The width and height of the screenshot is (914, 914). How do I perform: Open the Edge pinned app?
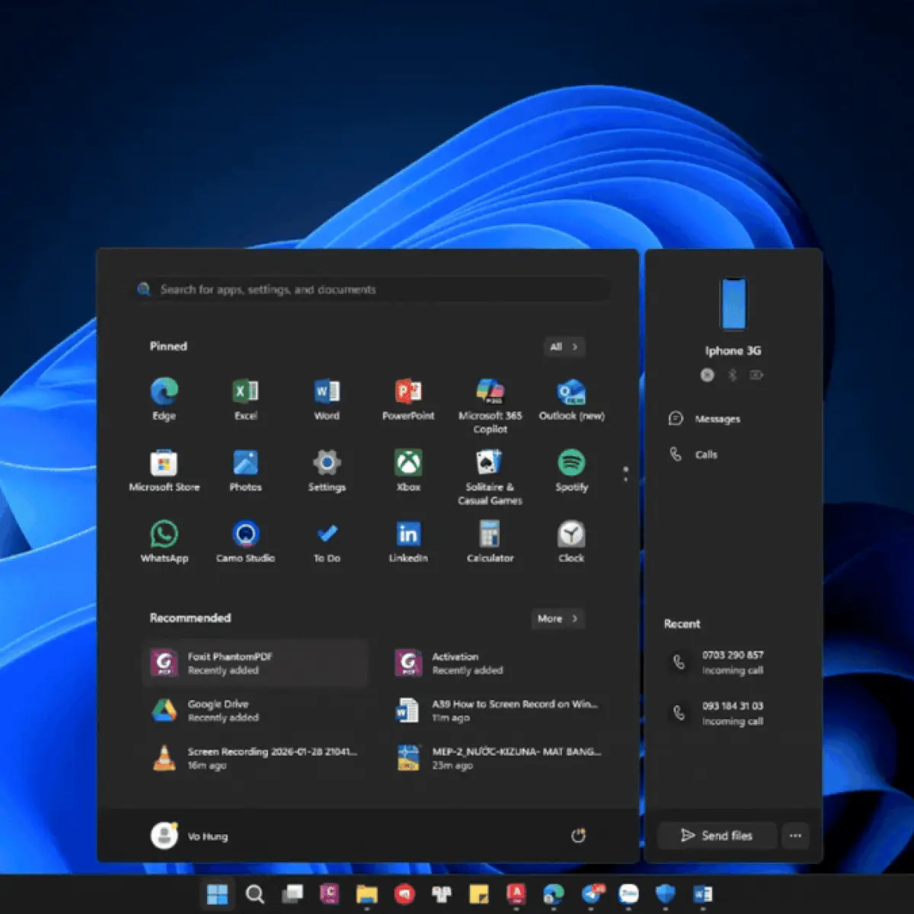tap(164, 399)
